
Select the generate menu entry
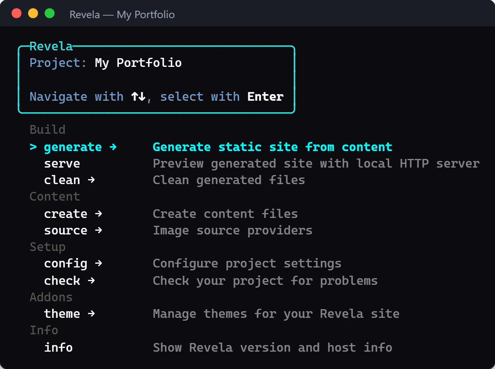(73, 147)
